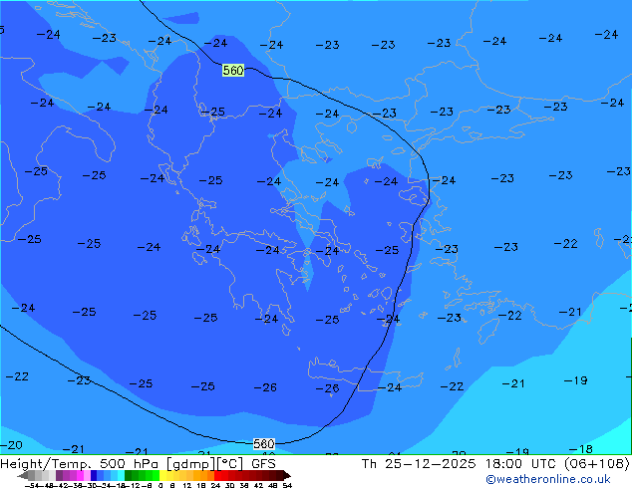Click the (06+108) forecast run text
The image size is (632, 488).
pos(596,464)
